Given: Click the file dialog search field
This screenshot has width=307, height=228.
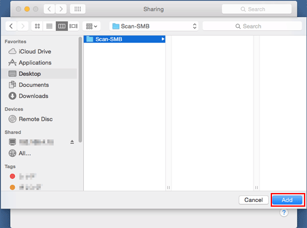Looking at the screenshot, I should 252,26.
